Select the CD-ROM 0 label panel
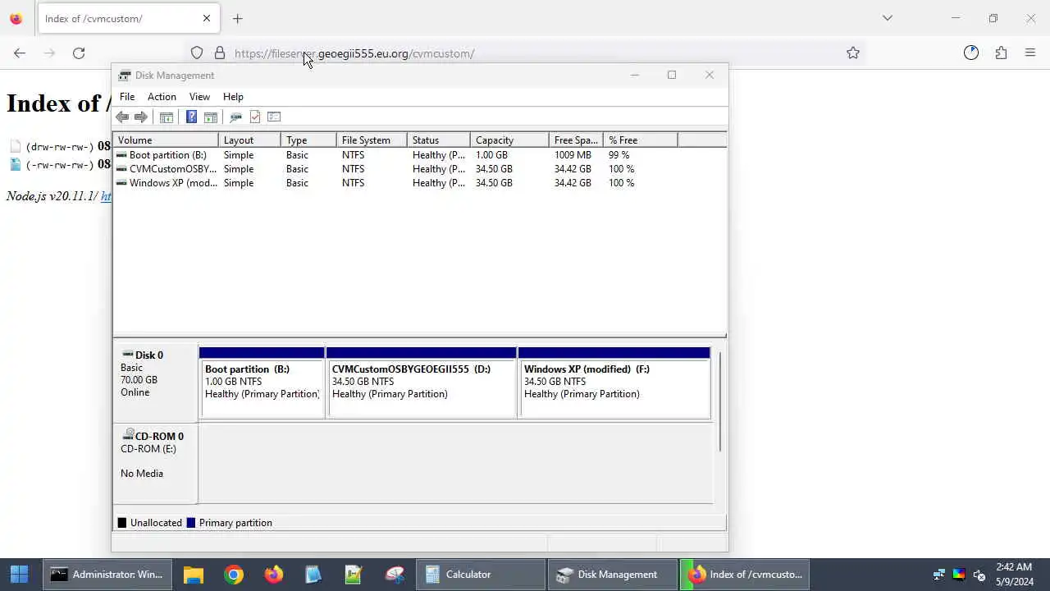 [155, 464]
